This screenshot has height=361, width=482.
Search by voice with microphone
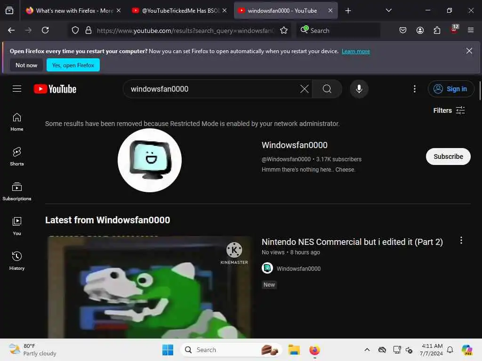pyautogui.click(x=359, y=89)
